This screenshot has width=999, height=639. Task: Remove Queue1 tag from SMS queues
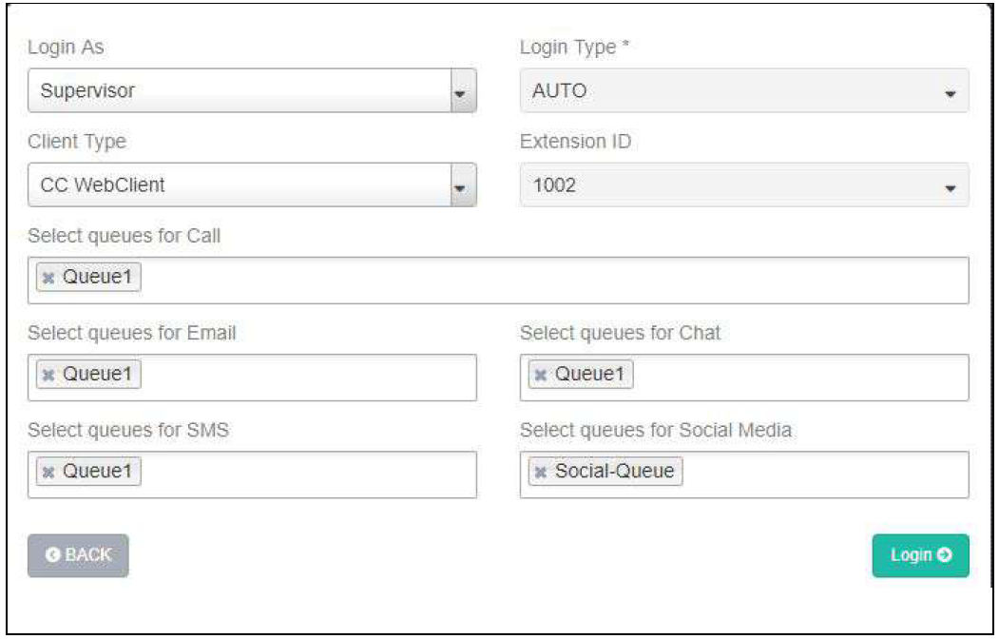coord(48,473)
